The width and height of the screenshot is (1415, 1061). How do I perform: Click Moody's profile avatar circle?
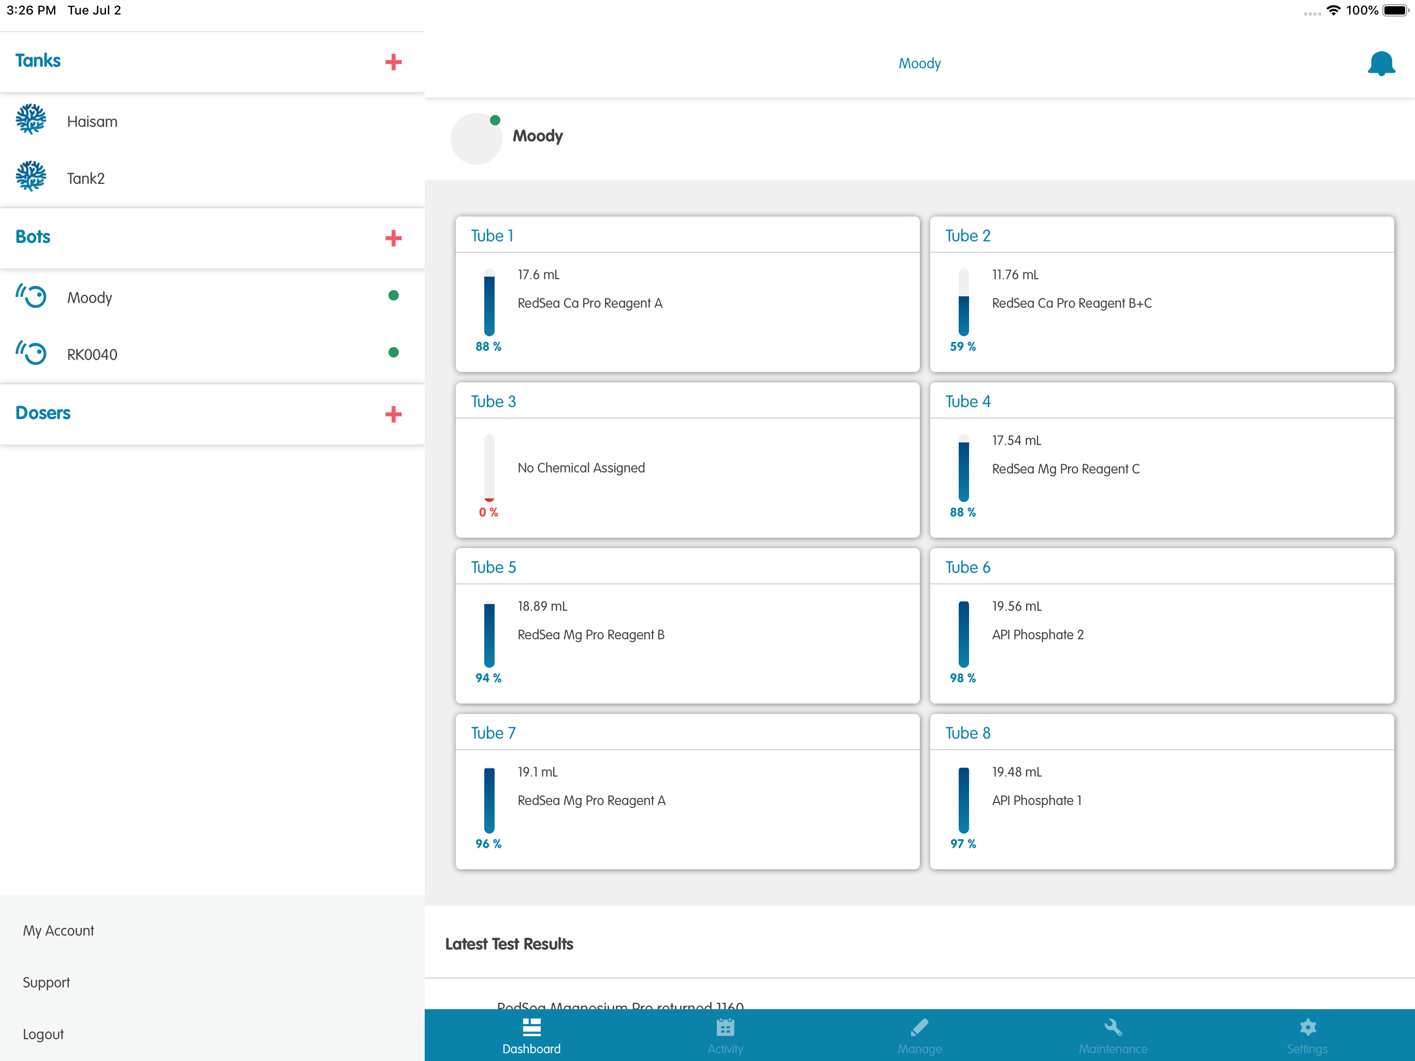476,138
